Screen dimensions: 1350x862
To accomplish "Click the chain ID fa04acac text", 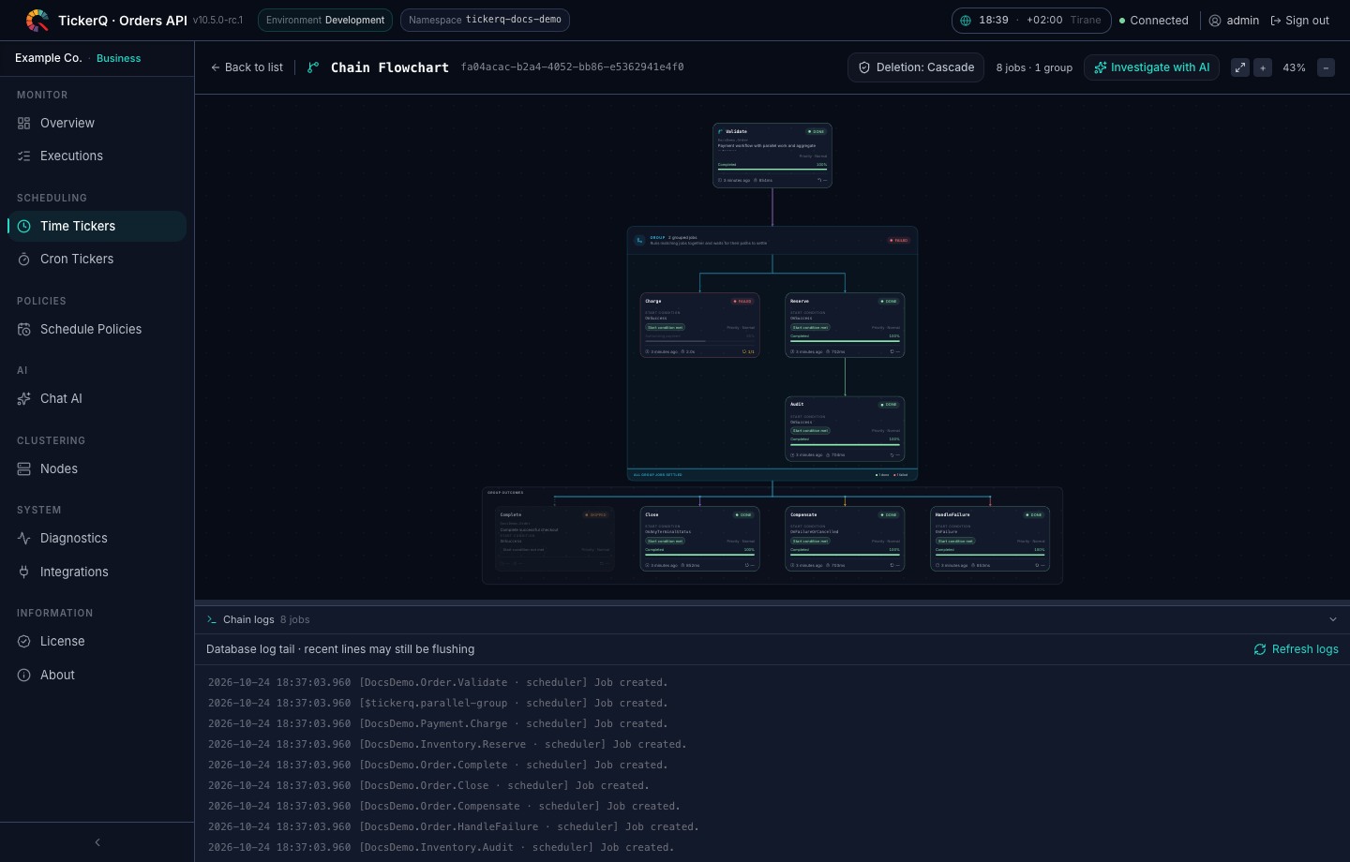I will pyautogui.click(x=572, y=67).
